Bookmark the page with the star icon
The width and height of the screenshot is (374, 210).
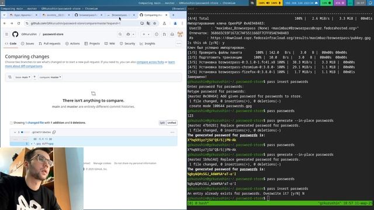[x=154, y=23]
